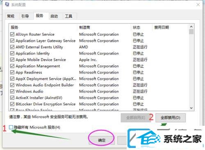This screenshot has height=150, width=205.
Task: Close the System Configuration dialog
Action: pos(198,5)
